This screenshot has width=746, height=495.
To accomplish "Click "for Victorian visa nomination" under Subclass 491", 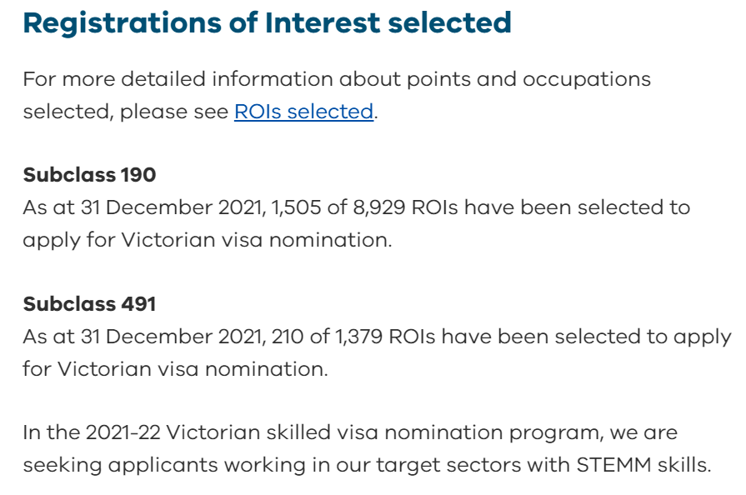I will [175, 368].
